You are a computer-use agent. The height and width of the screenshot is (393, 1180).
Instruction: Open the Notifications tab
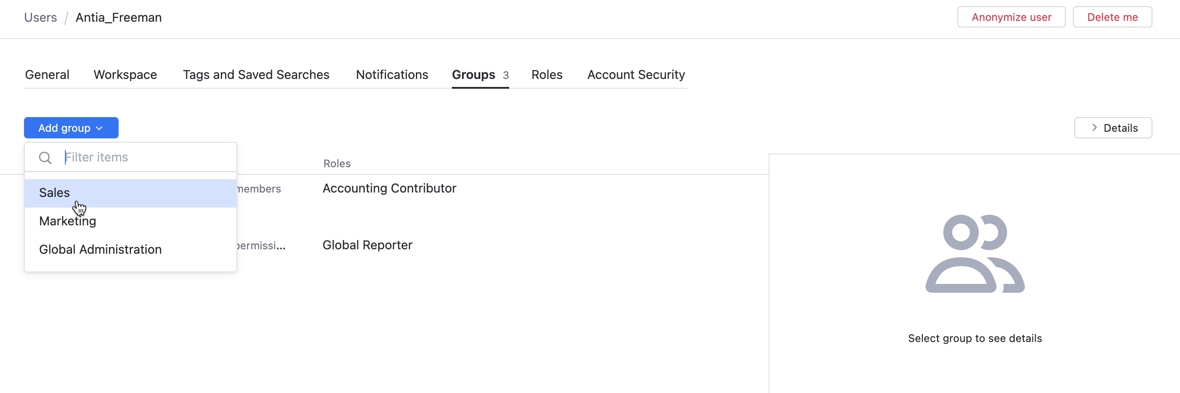392,75
